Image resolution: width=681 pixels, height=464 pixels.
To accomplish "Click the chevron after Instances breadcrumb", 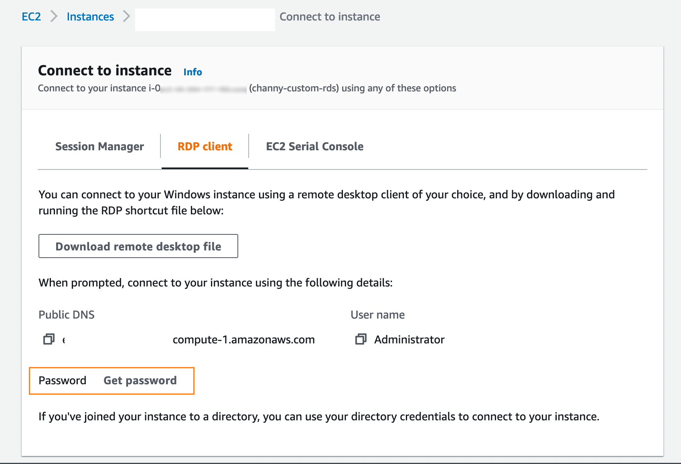I will 127,16.
